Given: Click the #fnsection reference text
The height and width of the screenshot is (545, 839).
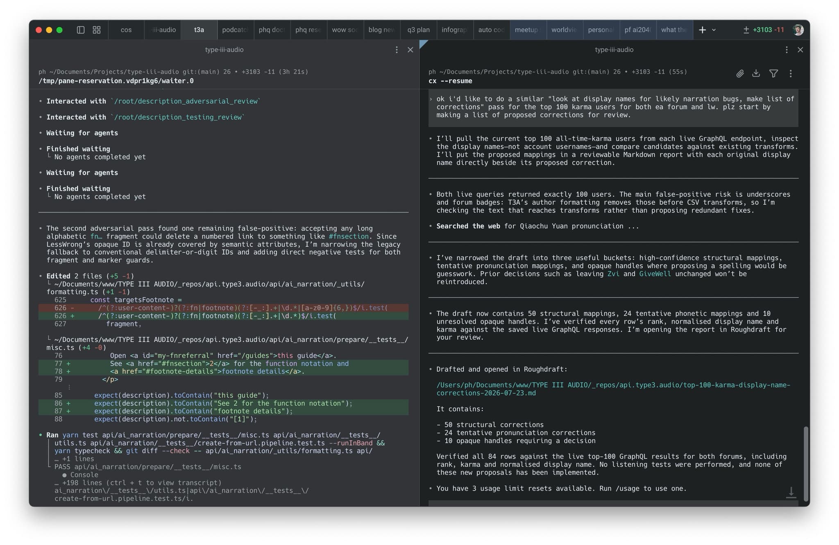Looking at the screenshot, I should [x=349, y=236].
